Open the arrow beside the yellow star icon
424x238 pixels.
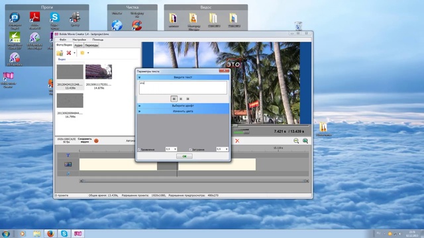(x=88, y=53)
